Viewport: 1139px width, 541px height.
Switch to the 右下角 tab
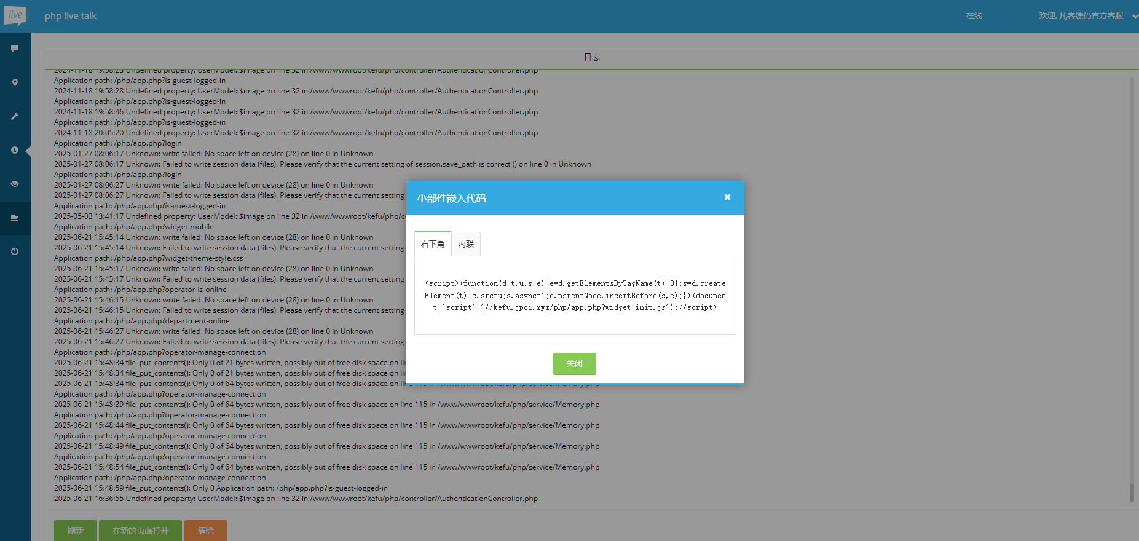pos(433,244)
